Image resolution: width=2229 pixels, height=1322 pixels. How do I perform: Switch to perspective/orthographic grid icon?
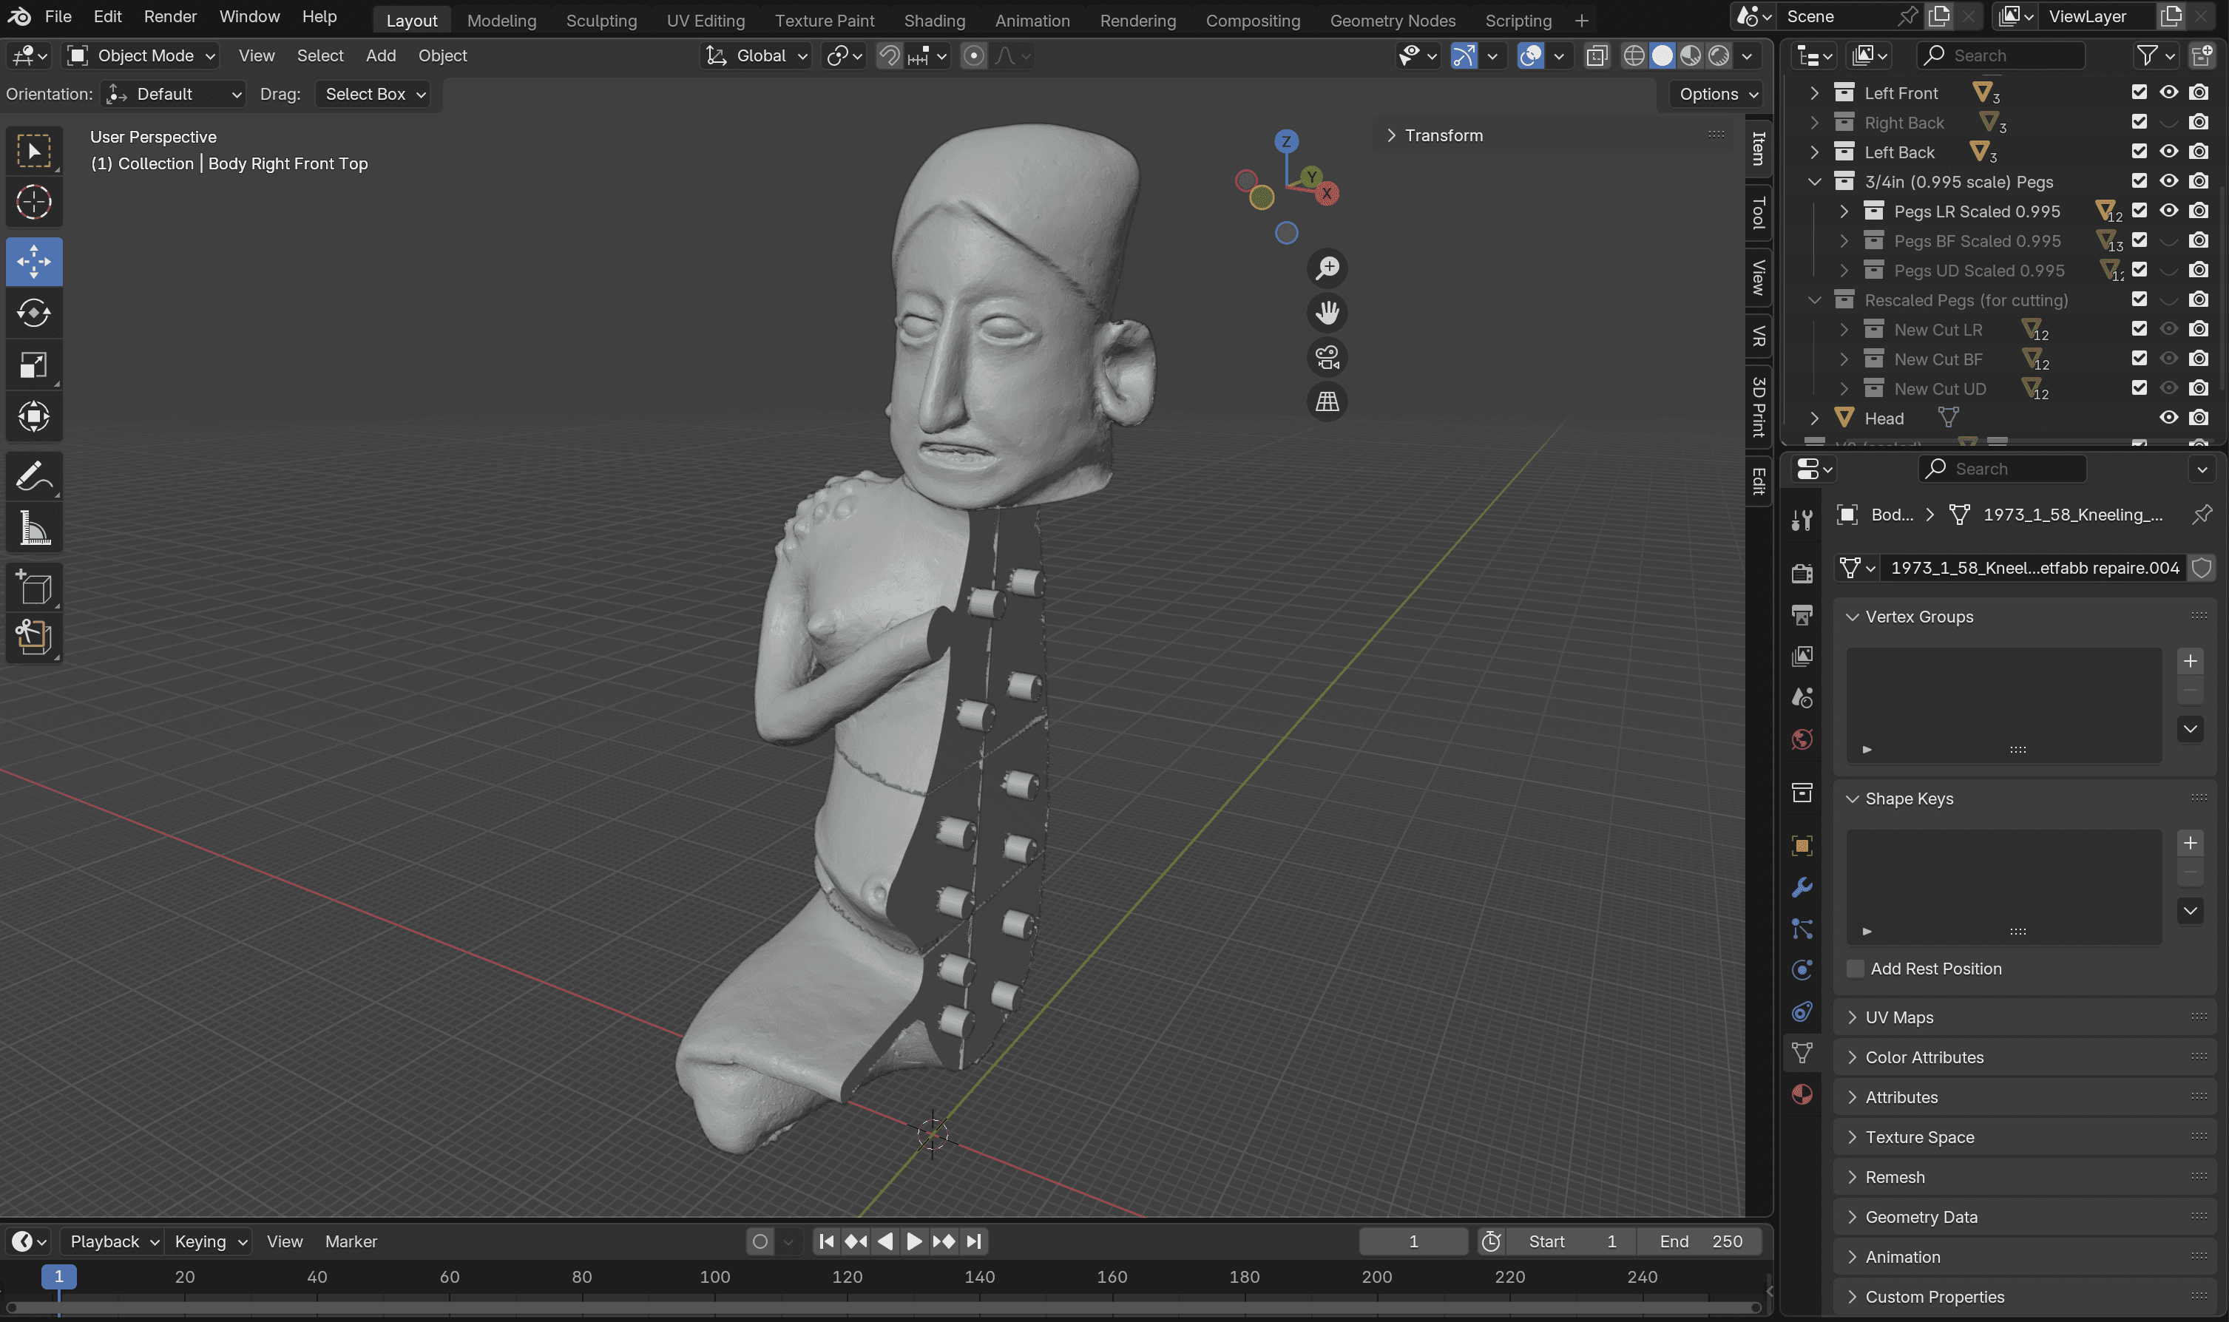coord(1327,401)
